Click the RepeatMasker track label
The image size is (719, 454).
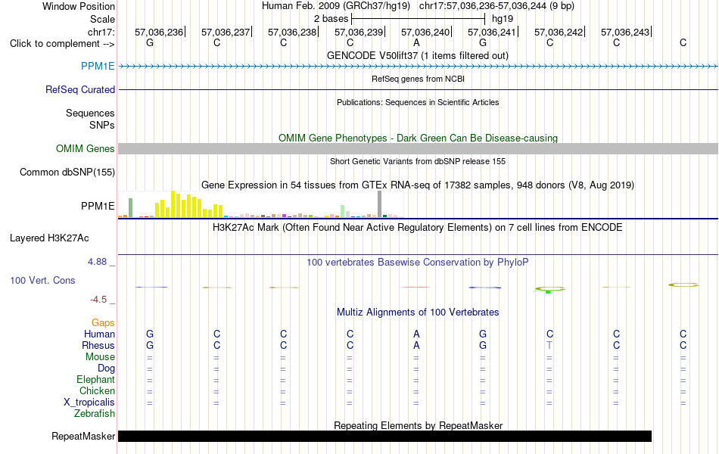(x=83, y=436)
